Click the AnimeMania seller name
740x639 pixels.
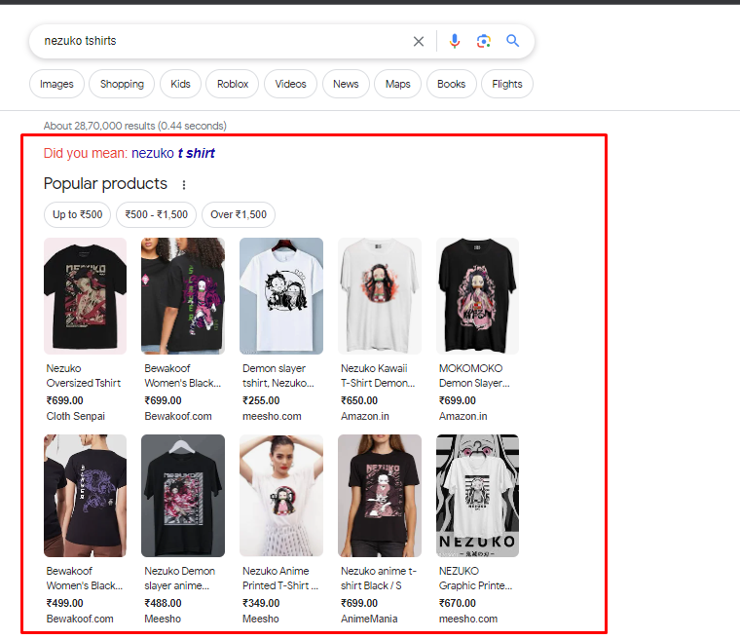coord(369,619)
